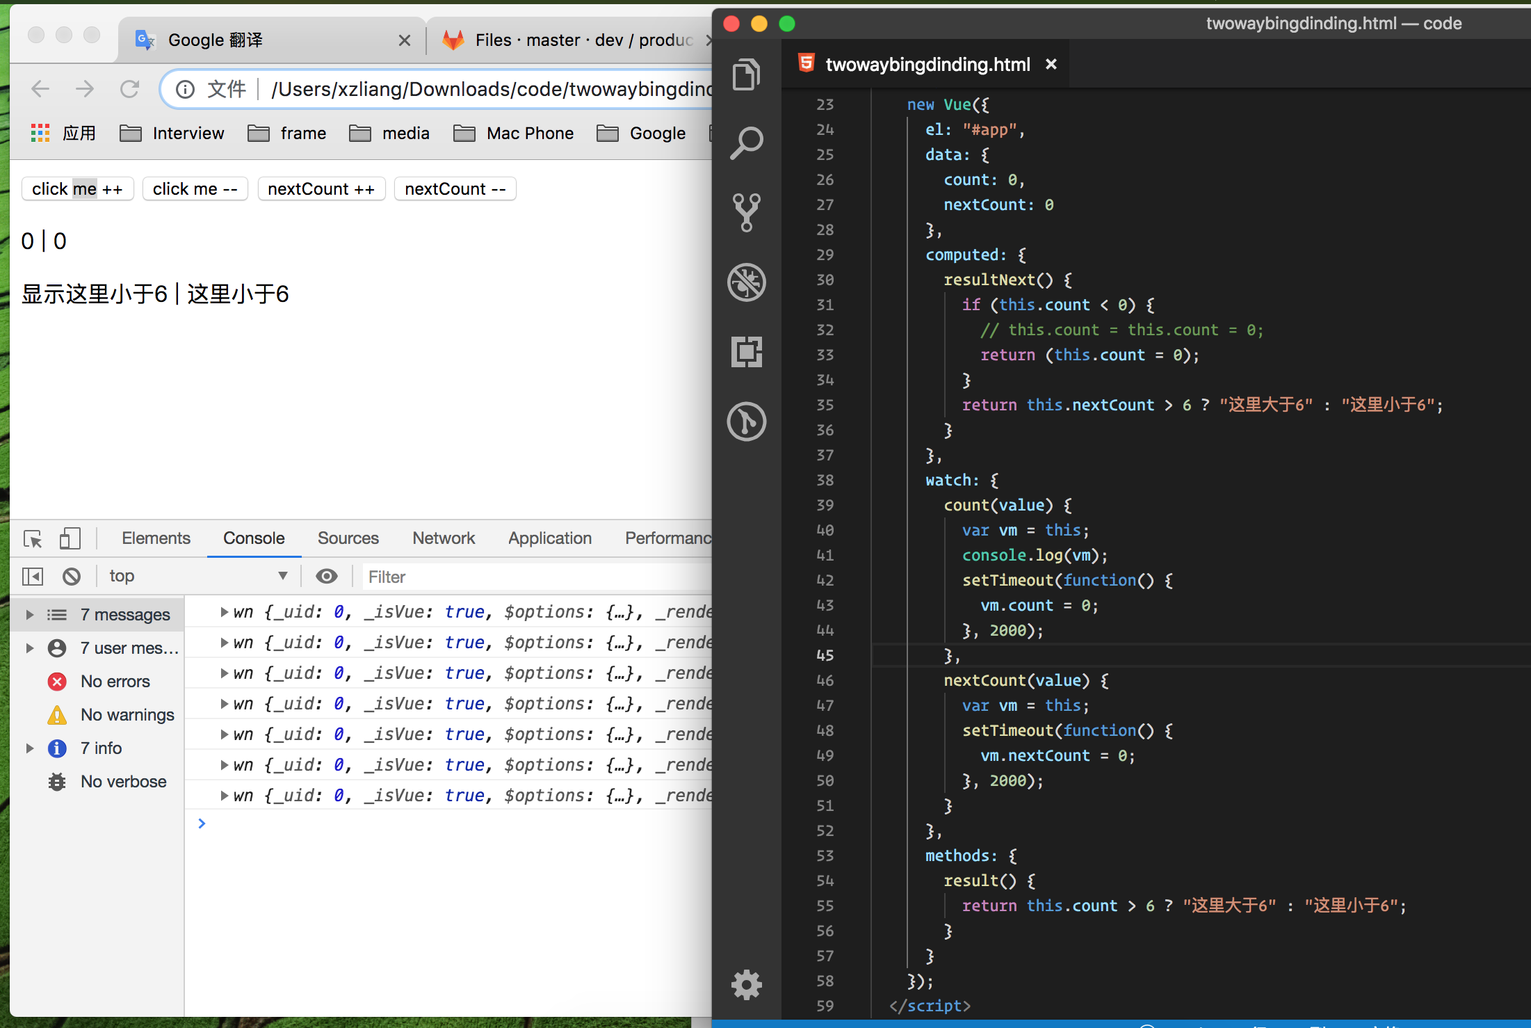Open the Interview bookmarks folder
The width and height of the screenshot is (1531, 1028).
pos(172,134)
